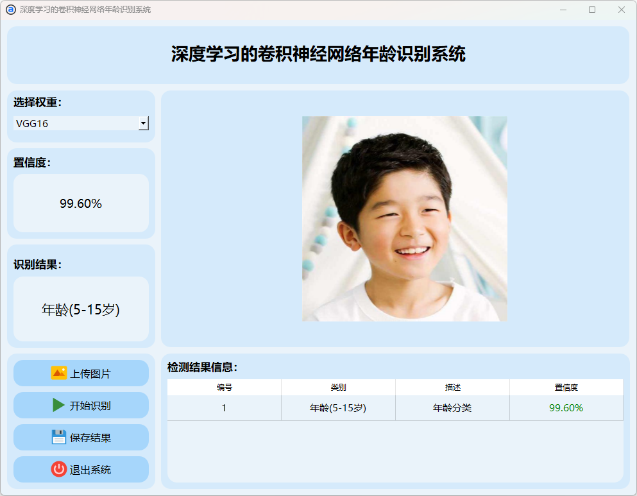The image size is (637, 496).
Task: Click the 保存结果 button label
Action: pyautogui.click(x=90, y=438)
